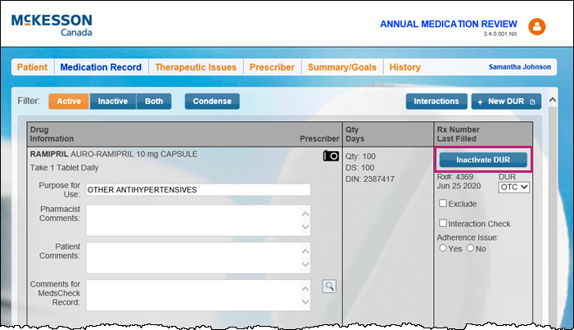
Task: Click the Purpose for Use text field
Action: [197, 190]
